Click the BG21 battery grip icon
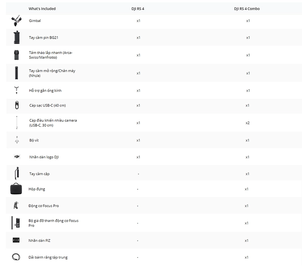Image resolution: width=302 pixels, height=266 pixels. 16,38
